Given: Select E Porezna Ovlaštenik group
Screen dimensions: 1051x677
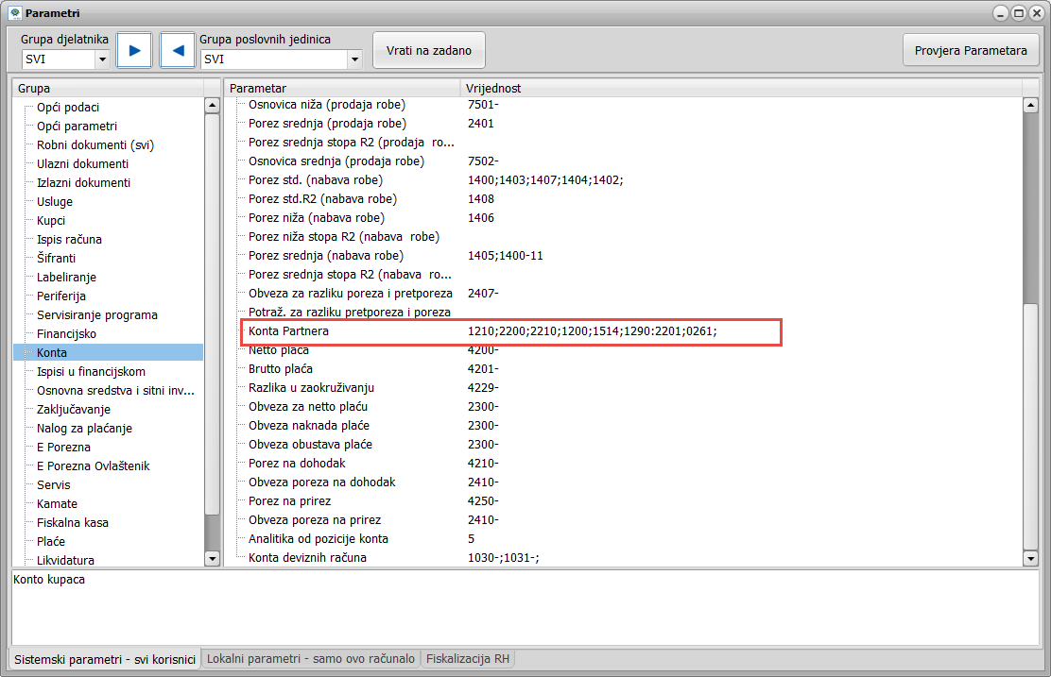Looking at the screenshot, I should pyautogui.click(x=93, y=465).
